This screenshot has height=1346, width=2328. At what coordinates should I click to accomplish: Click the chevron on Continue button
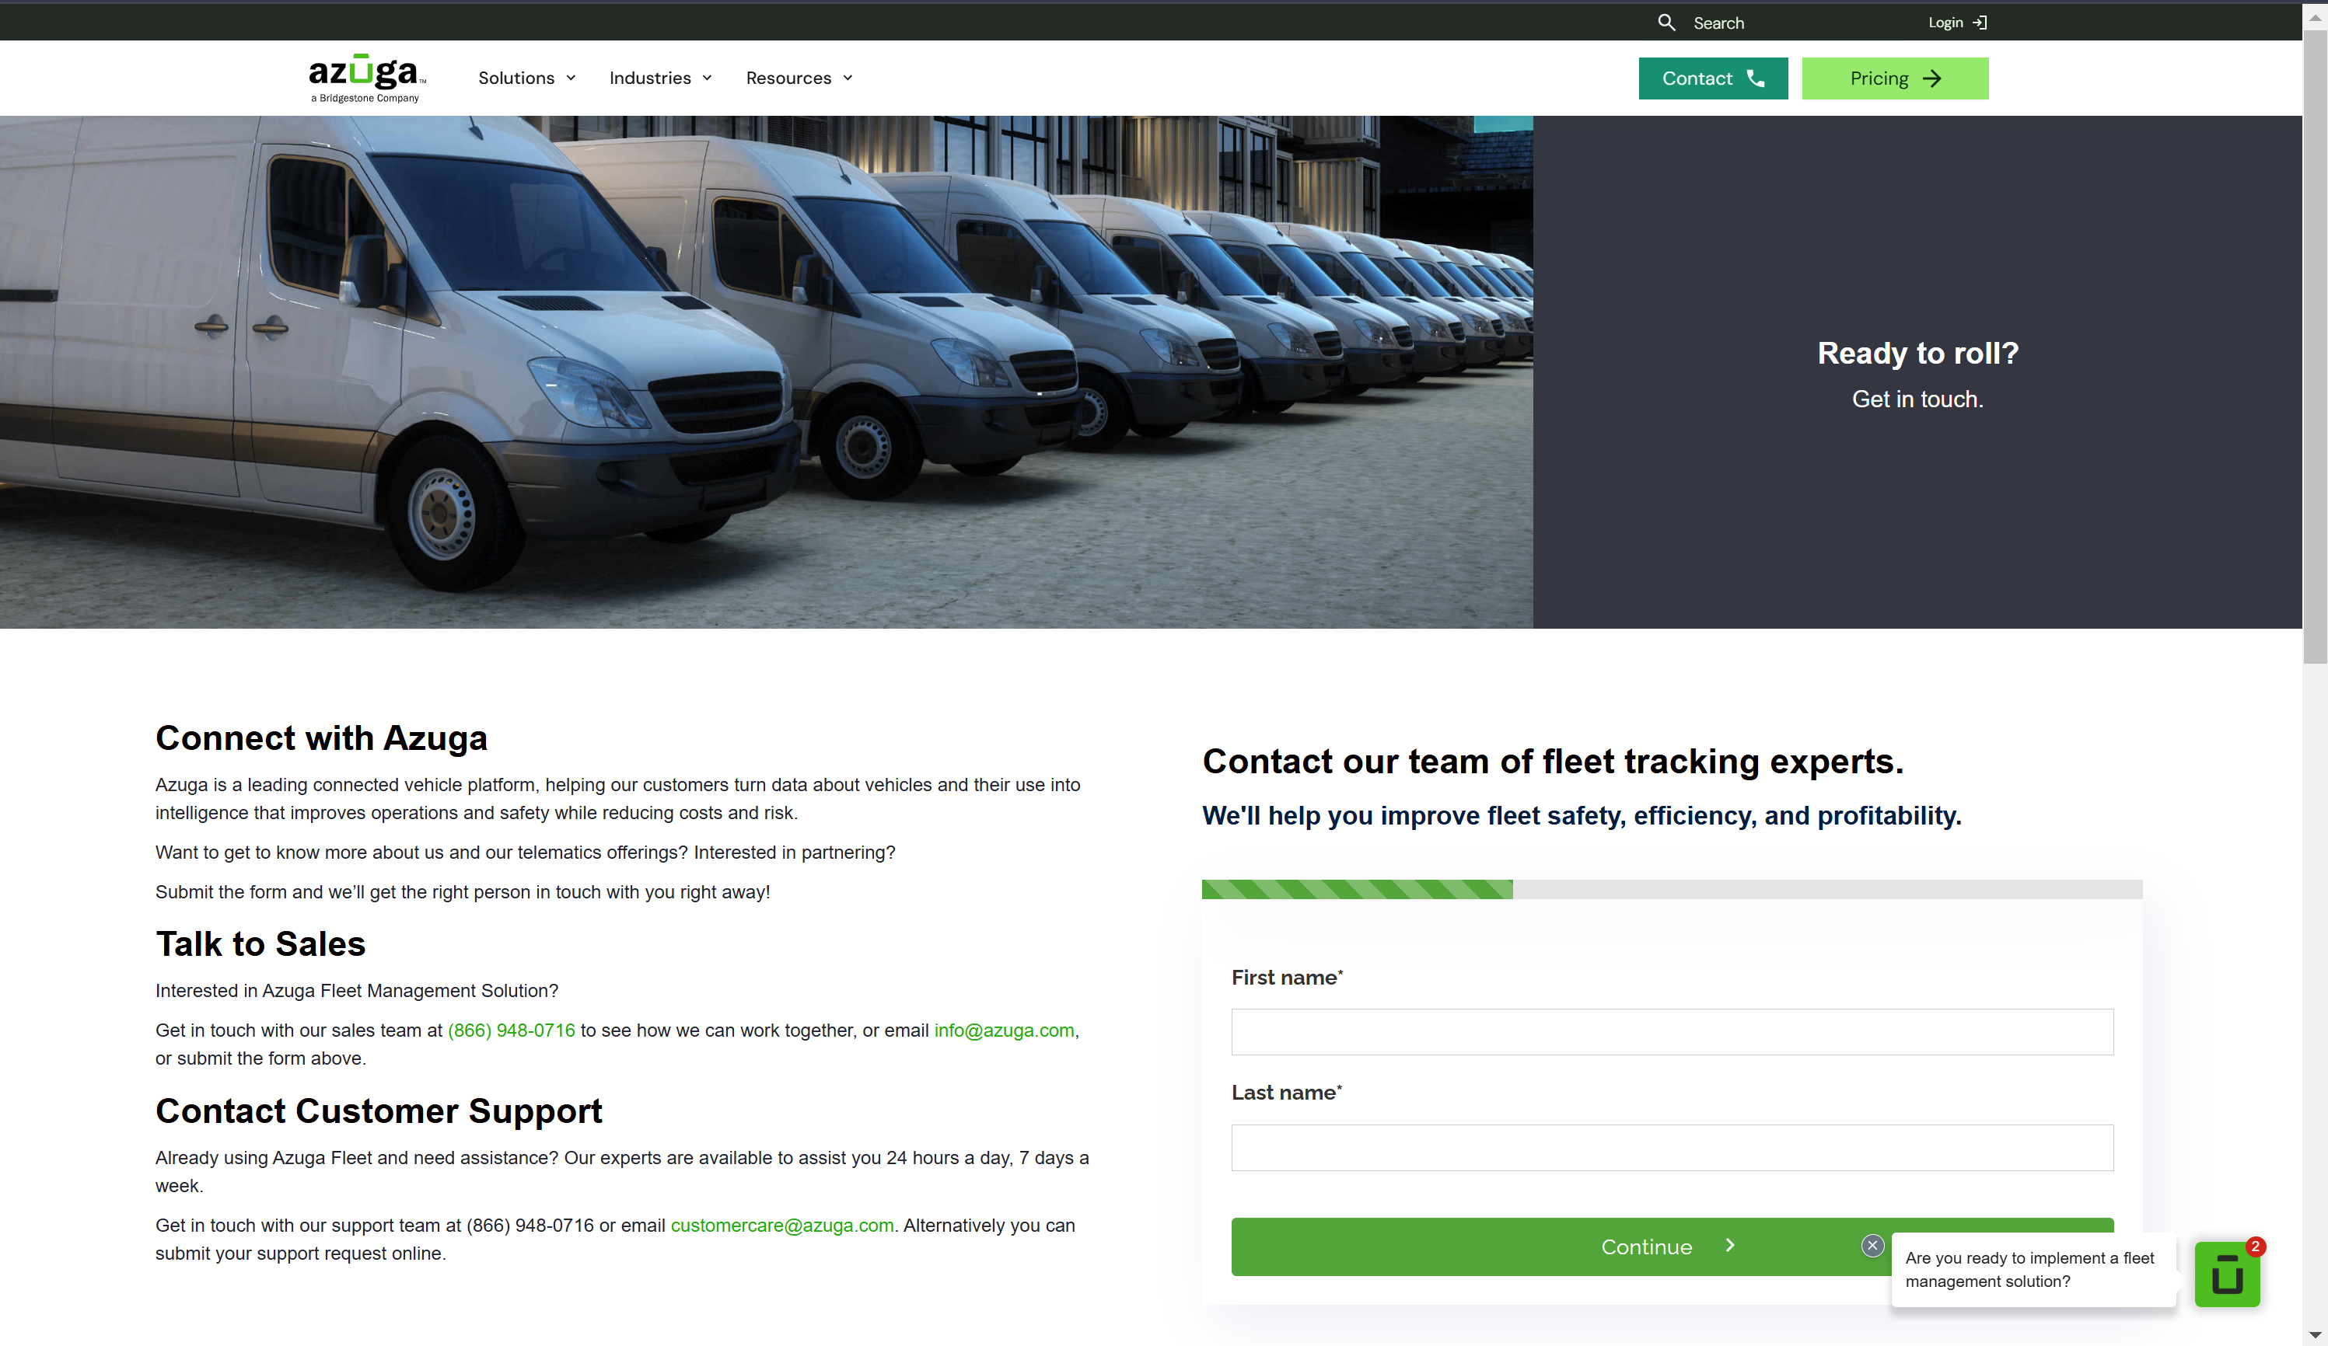coord(1730,1246)
